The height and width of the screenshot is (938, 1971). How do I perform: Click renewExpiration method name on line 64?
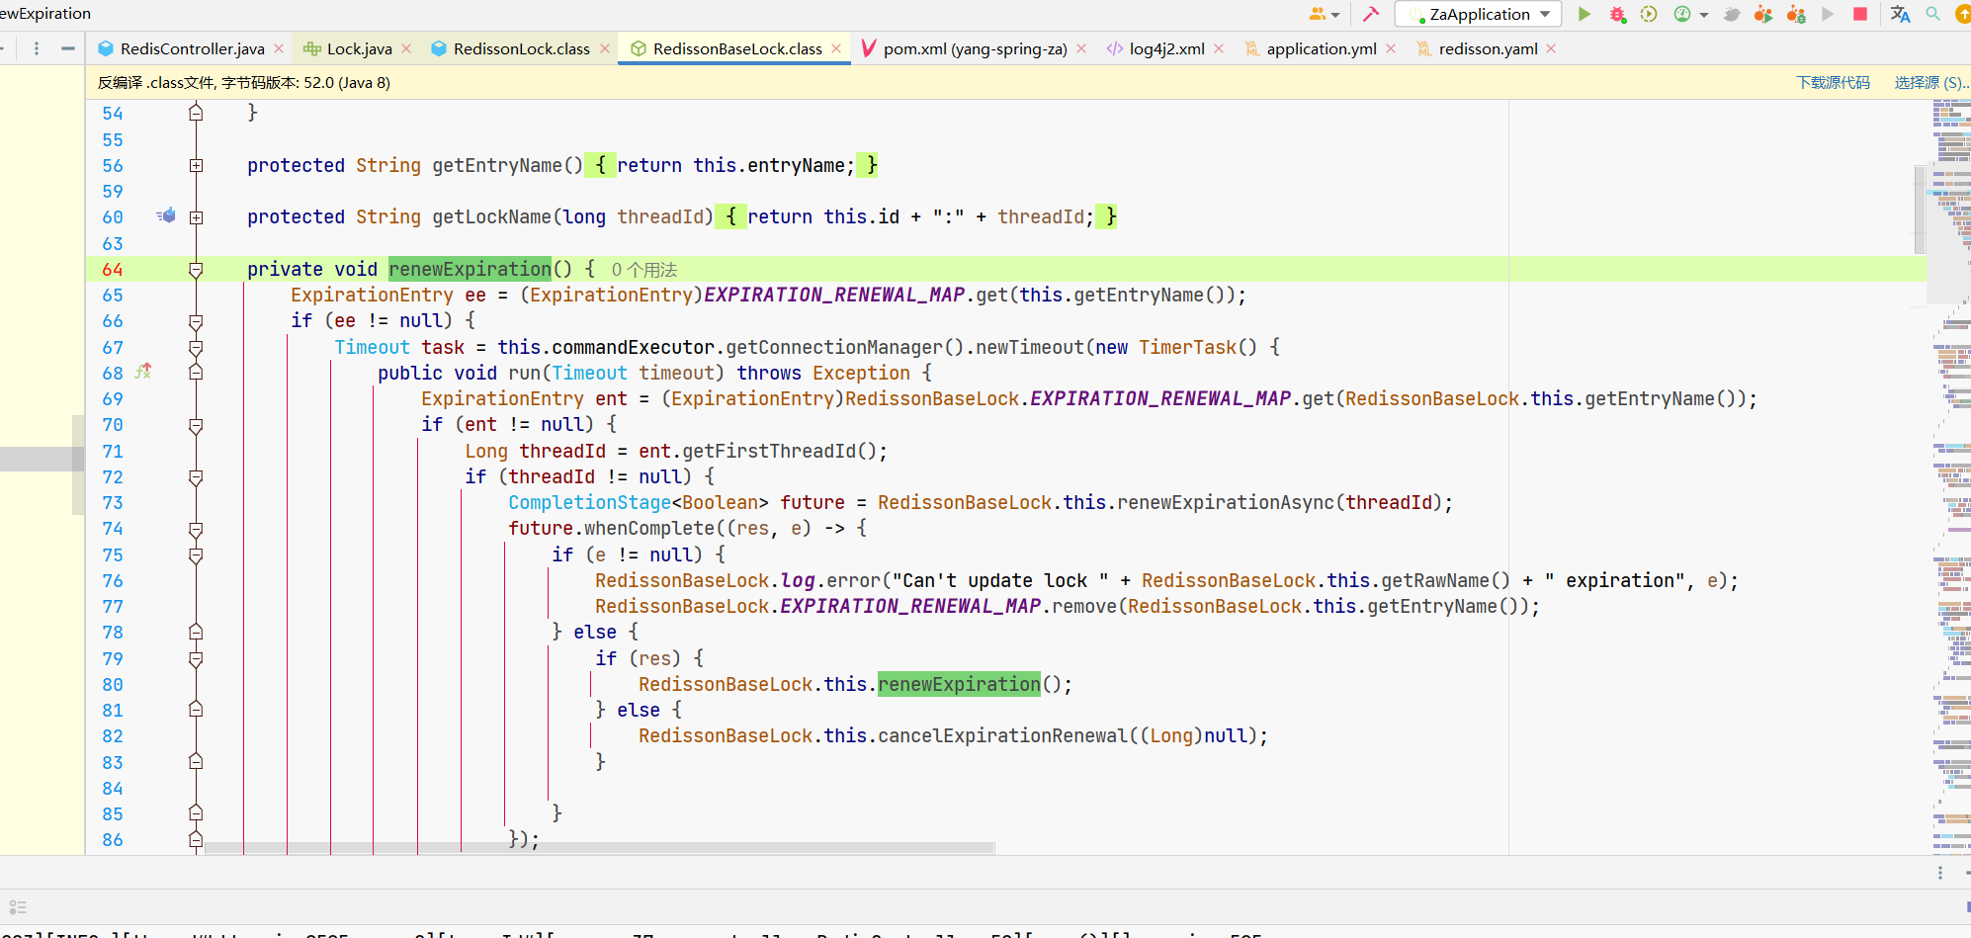(x=470, y=269)
